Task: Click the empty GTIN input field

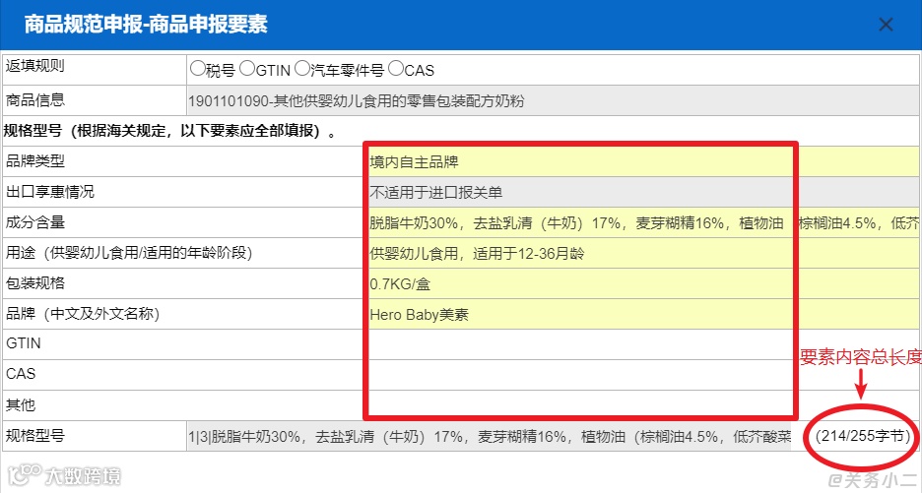Action: (642, 344)
